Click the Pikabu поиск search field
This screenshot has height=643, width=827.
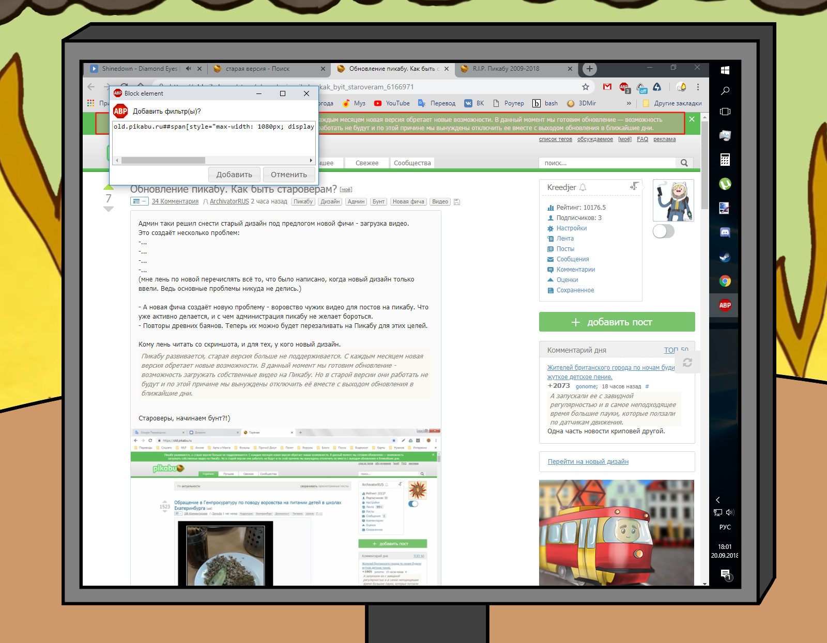tap(607, 163)
